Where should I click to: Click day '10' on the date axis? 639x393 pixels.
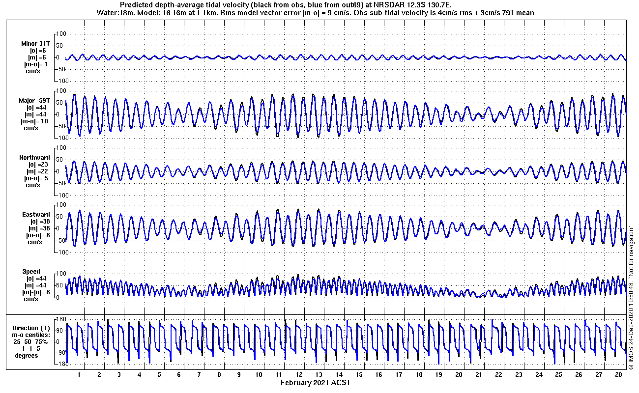tap(259, 375)
